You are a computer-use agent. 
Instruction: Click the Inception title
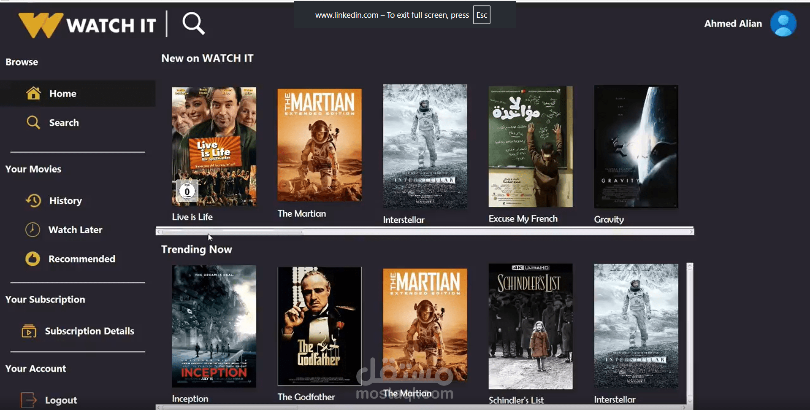click(190, 399)
